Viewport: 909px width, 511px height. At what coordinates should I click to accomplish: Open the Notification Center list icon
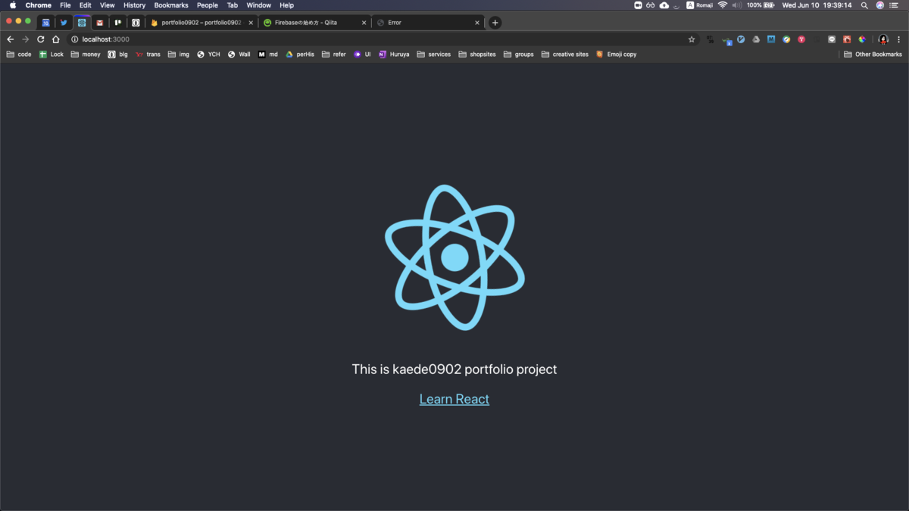(894, 5)
